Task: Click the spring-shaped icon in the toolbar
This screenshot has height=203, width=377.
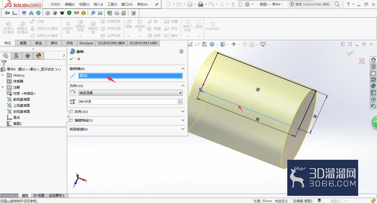Action: click(x=77, y=13)
